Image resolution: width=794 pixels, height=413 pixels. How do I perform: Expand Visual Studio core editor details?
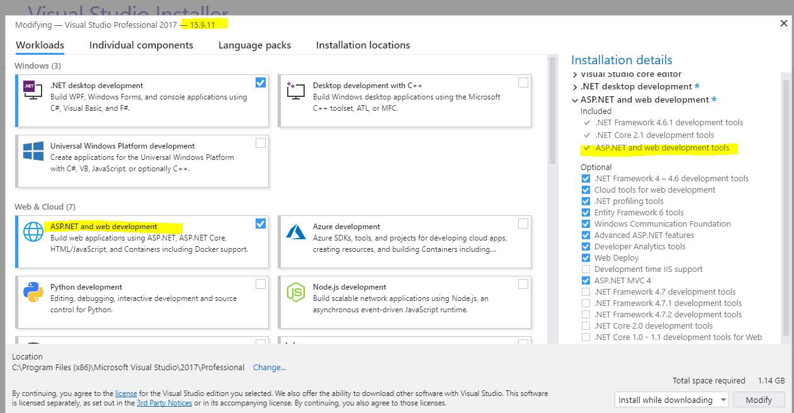(x=575, y=74)
